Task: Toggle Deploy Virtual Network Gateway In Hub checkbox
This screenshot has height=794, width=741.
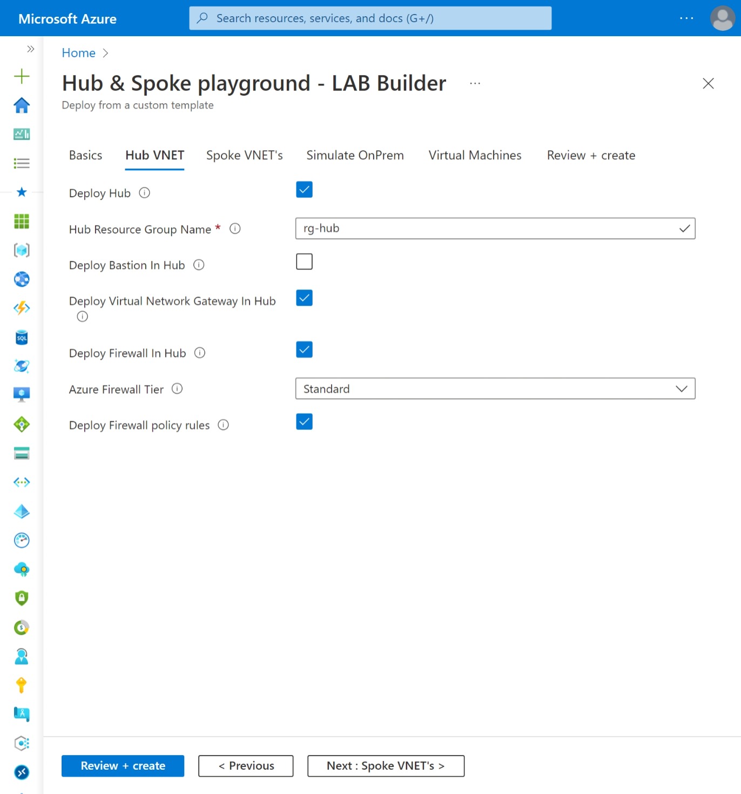Action: 305,298
